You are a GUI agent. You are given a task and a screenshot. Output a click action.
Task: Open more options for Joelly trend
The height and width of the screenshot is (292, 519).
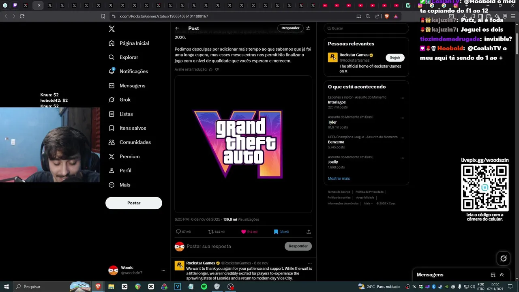(402, 158)
